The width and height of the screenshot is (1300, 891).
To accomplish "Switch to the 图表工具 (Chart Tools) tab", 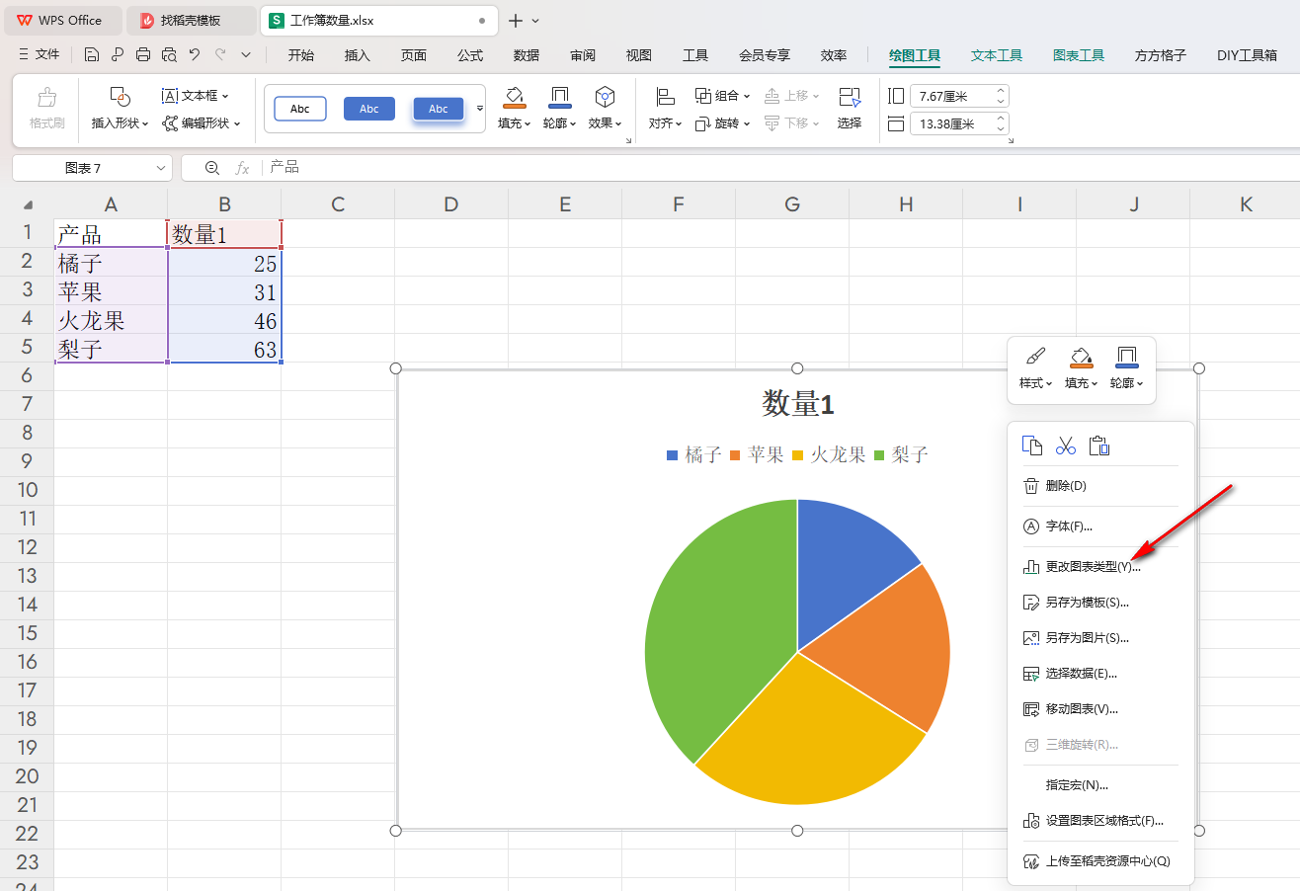I will pyautogui.click(x=1079, y=55).
